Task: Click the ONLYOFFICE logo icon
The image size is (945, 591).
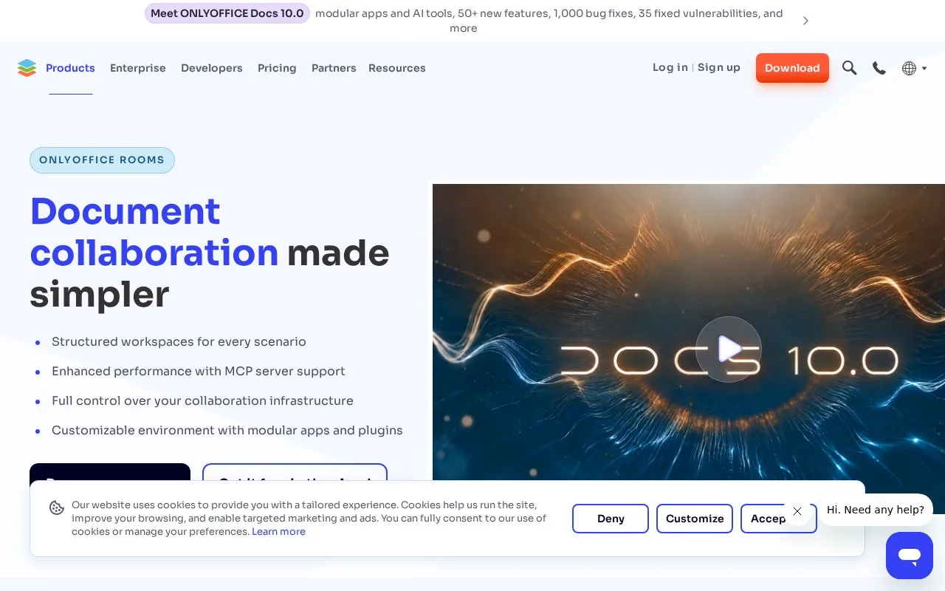Action: tap(27, 68)
